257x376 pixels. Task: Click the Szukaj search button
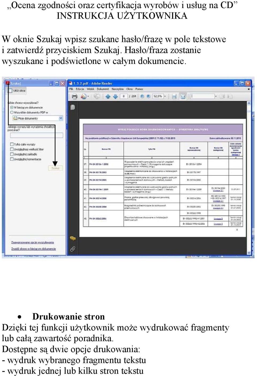[x=55, y=168]
